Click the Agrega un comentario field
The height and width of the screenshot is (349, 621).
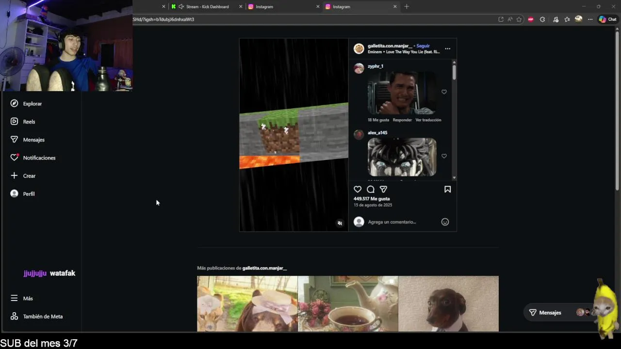[392, 222]
